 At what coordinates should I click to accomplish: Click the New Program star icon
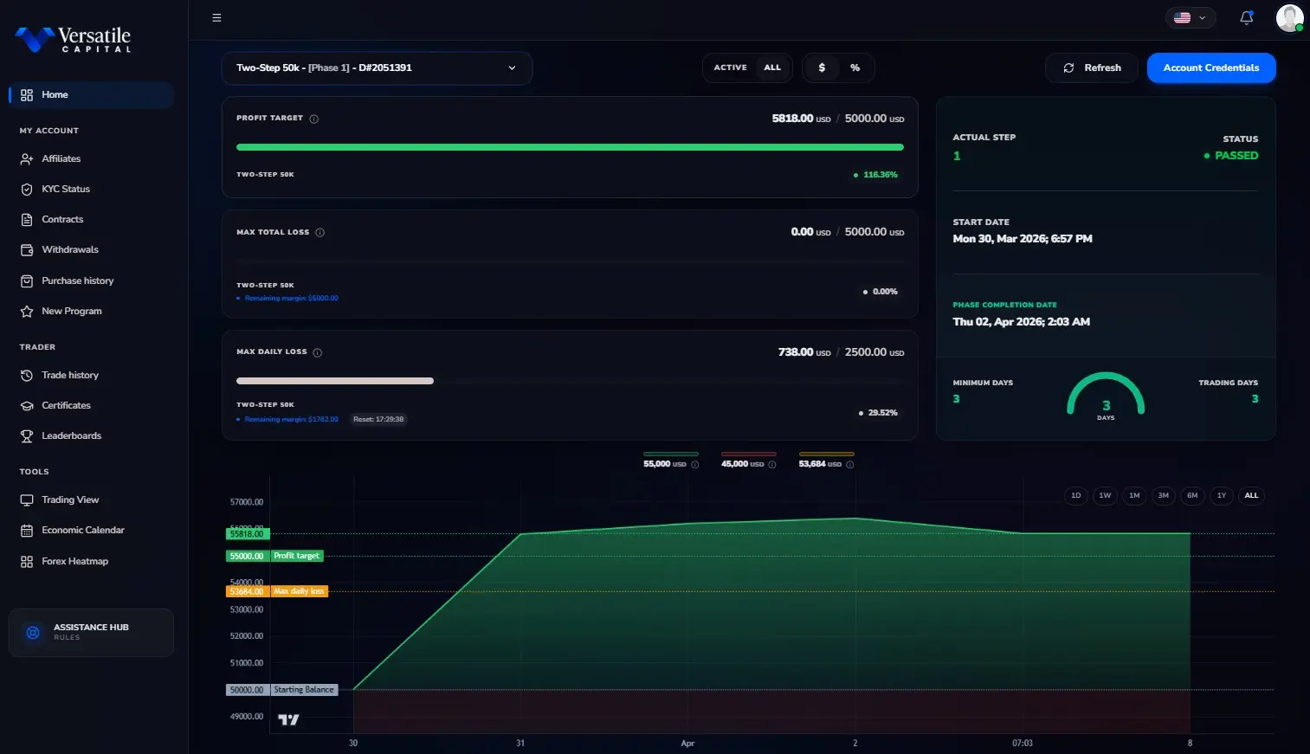tap(27, 312)
